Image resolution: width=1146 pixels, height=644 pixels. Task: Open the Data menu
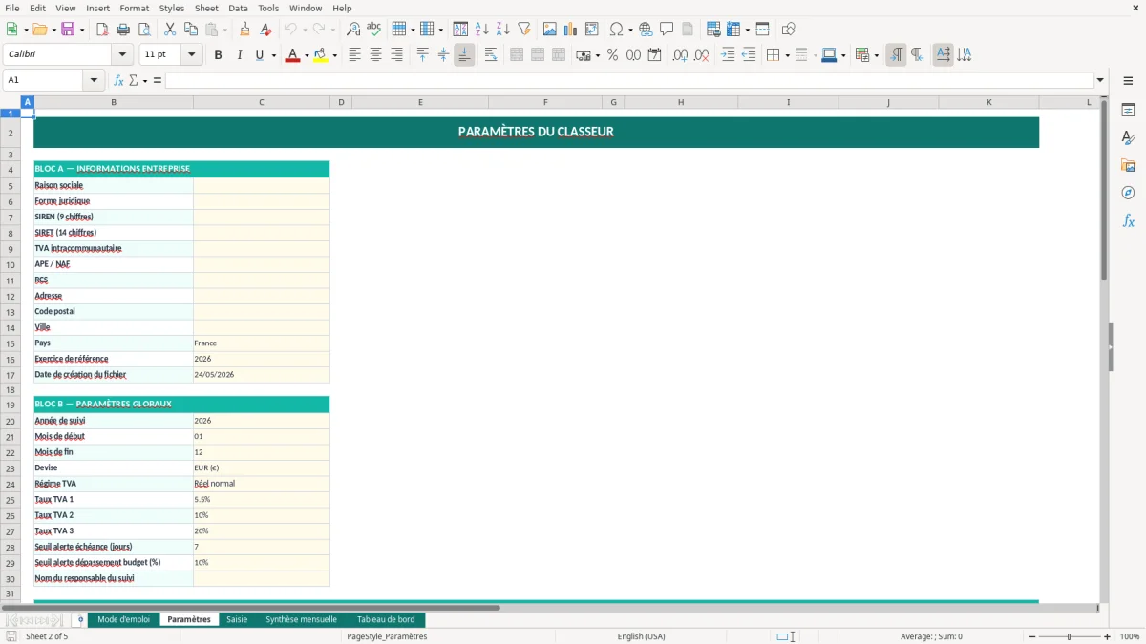point(238,8)
